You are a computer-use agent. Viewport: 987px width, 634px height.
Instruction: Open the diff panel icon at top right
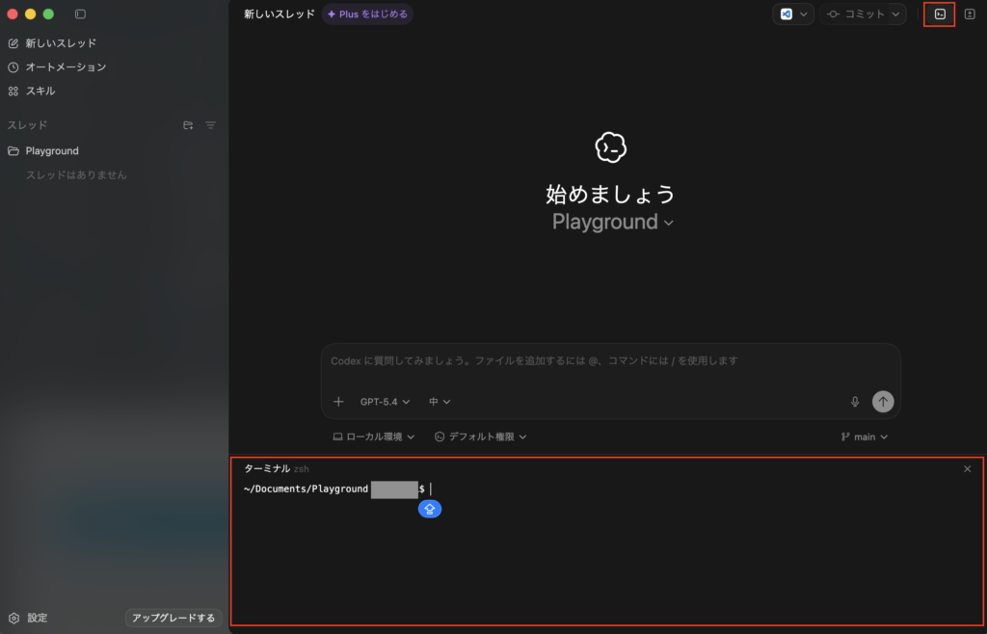[970, 14]
